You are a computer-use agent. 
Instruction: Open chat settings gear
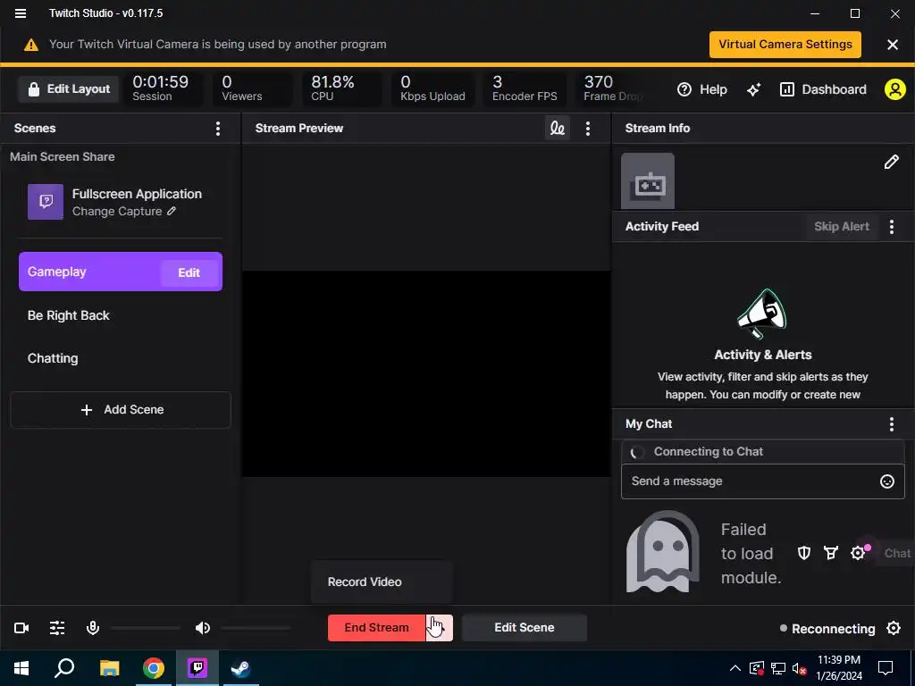858,553
